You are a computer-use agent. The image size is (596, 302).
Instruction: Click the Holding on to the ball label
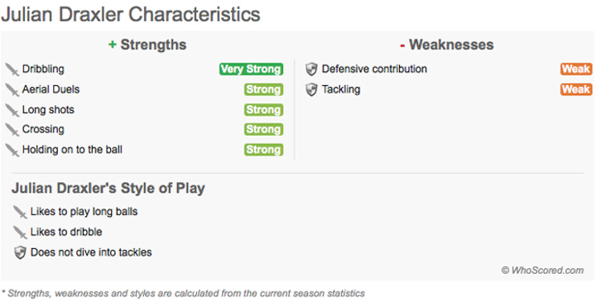pyautogui.click(x=72, y=150)
